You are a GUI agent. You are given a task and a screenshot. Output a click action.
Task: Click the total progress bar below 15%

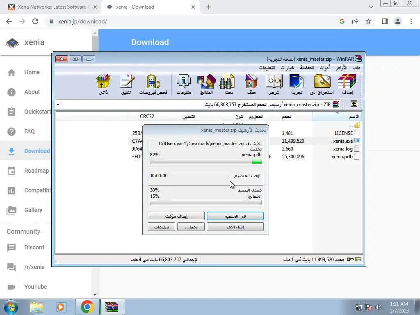tap(205, 203)
